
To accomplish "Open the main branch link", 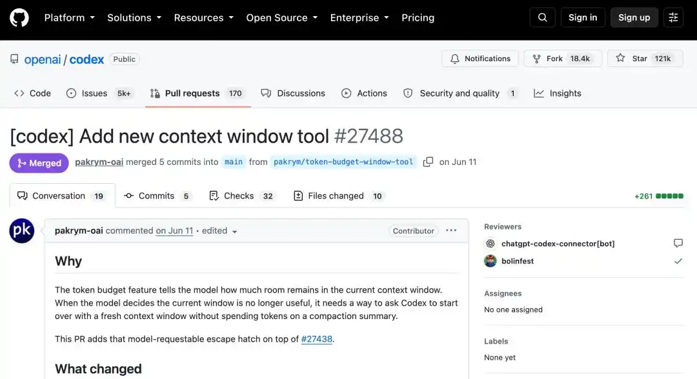I will tap(234, 162).
